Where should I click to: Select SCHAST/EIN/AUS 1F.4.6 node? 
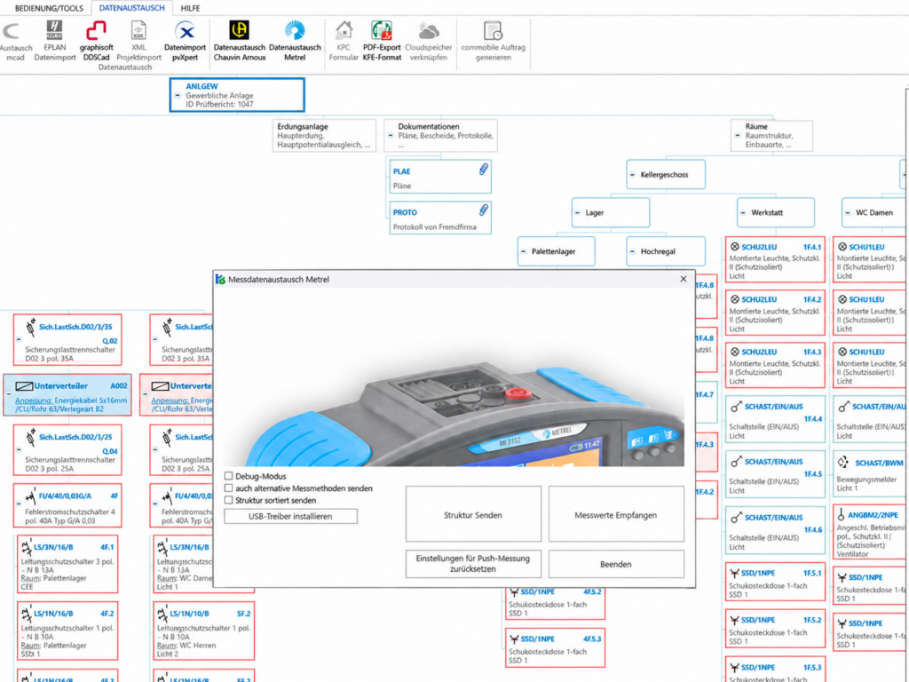point(774,530)
